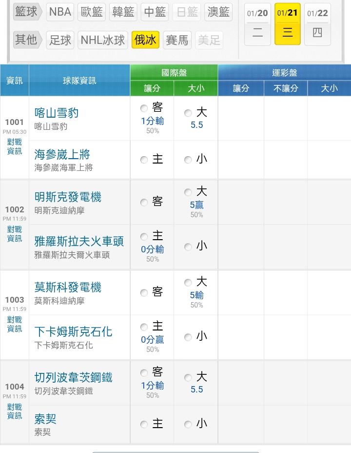Screen dimensions: 351x453
Task: Open 對戰資訊 for game 1001
Action: coord(15,146)
